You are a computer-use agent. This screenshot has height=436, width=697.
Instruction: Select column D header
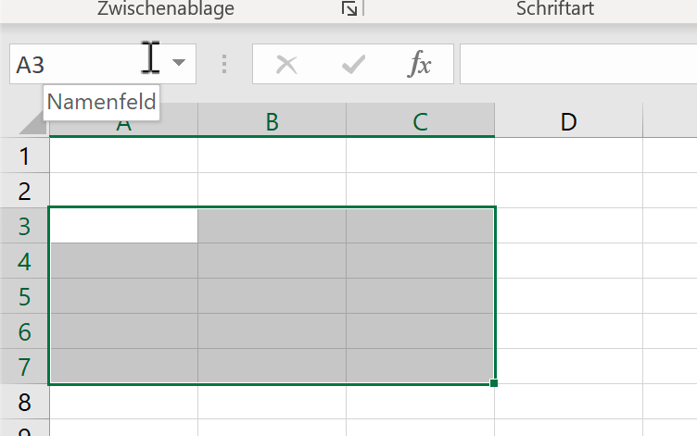click(568, 121)
